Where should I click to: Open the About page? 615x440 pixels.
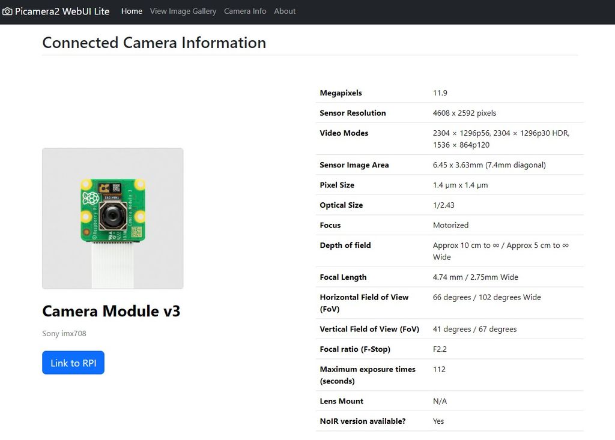285,11
